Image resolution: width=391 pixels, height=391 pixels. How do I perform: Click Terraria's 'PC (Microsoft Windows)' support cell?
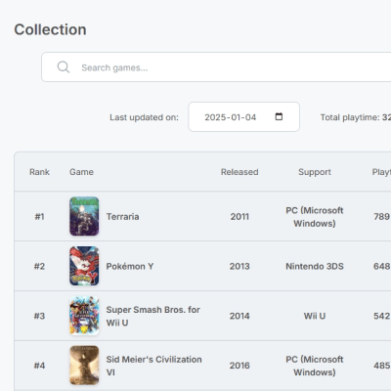(315, 217)
